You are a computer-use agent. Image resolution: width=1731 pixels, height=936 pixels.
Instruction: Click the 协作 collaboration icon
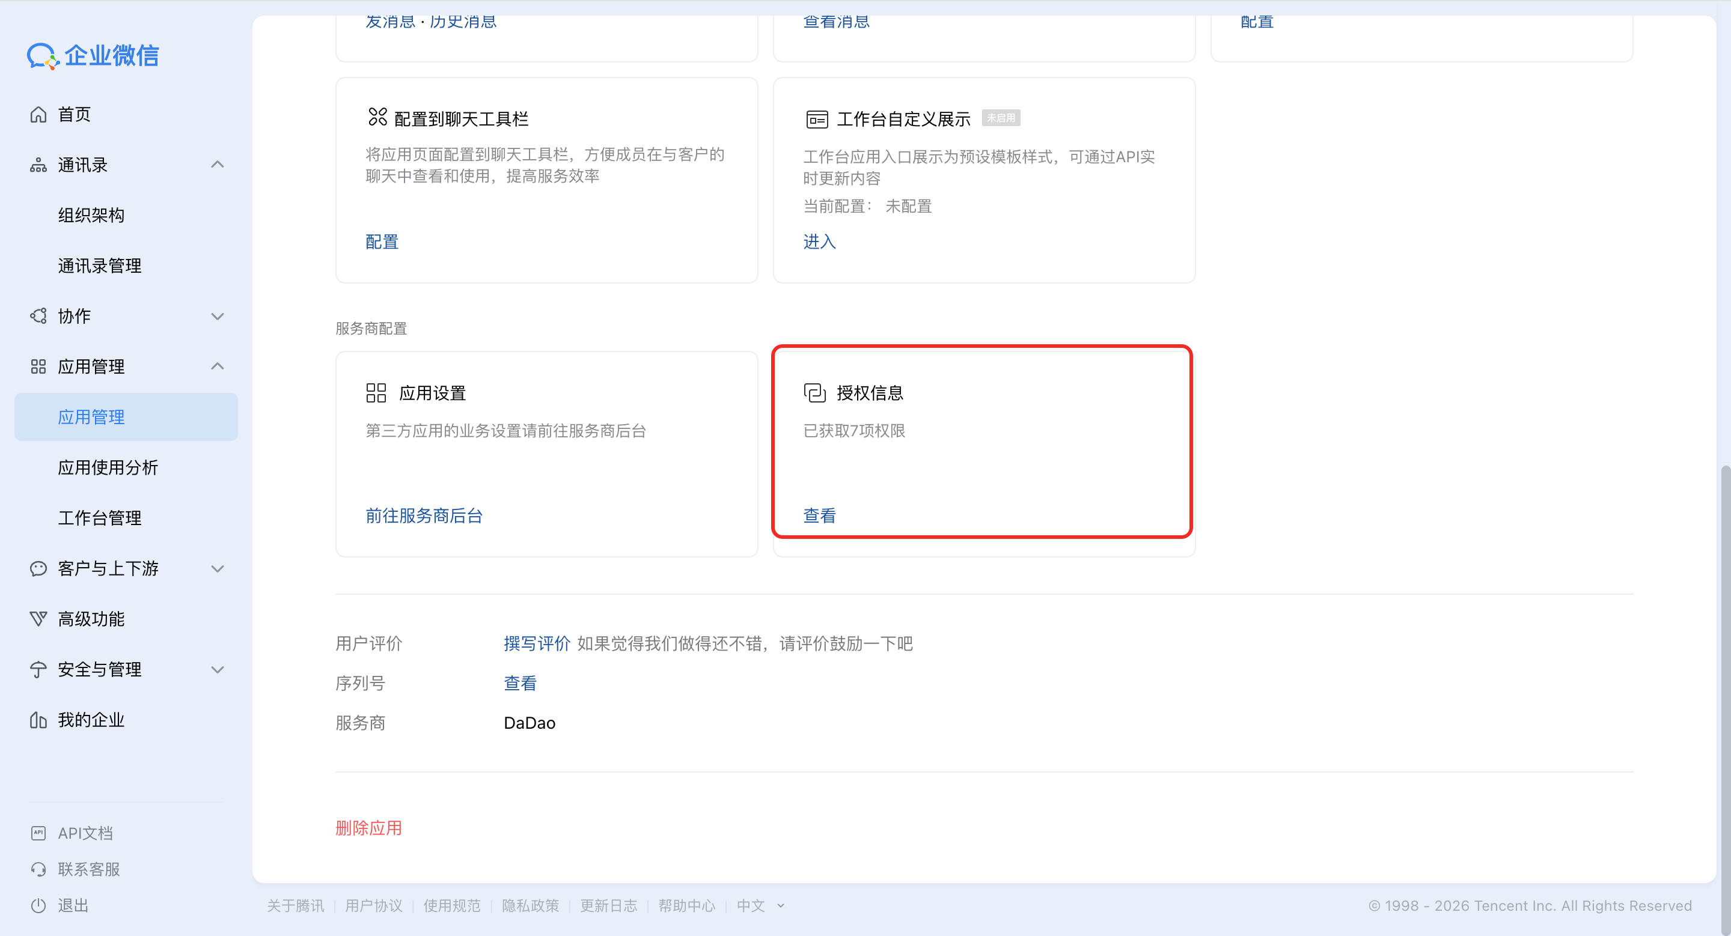point(38,316)
